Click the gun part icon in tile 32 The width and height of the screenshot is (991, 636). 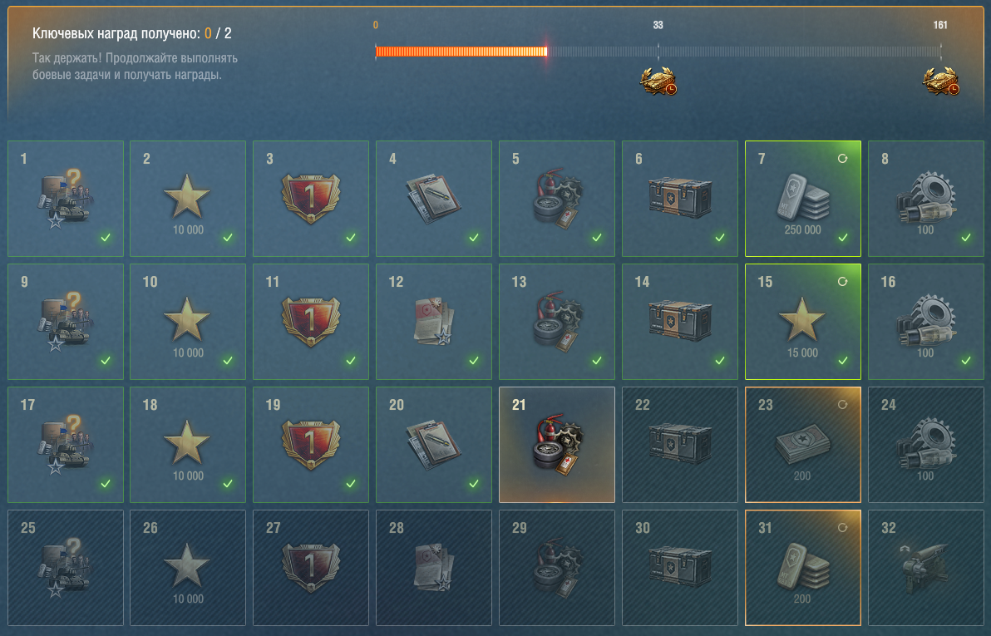pyautogui.click(x=925, y=569)
